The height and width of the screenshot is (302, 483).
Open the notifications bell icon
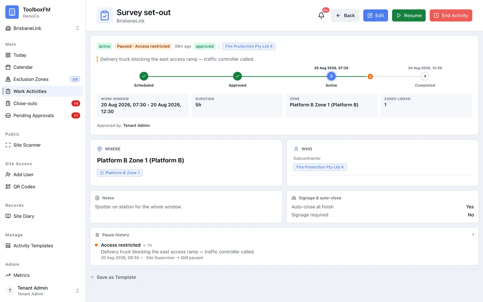coord(321,16)
